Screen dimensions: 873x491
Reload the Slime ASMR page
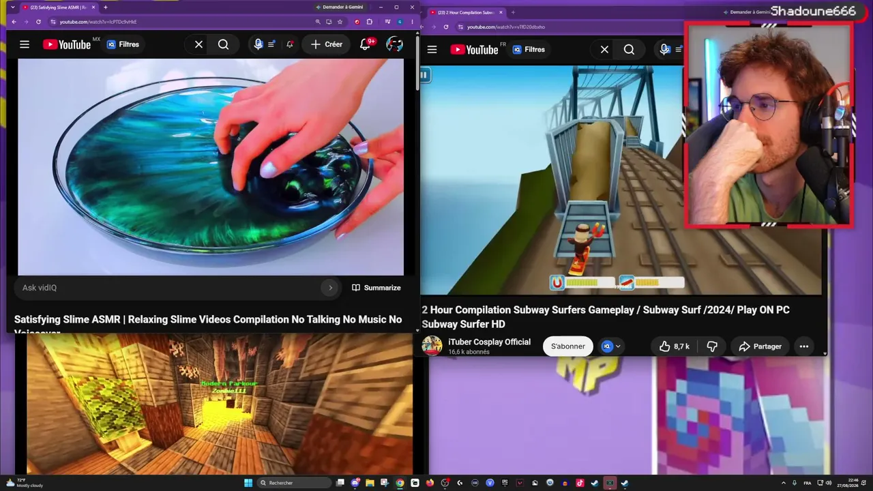(x=38, y=22)
